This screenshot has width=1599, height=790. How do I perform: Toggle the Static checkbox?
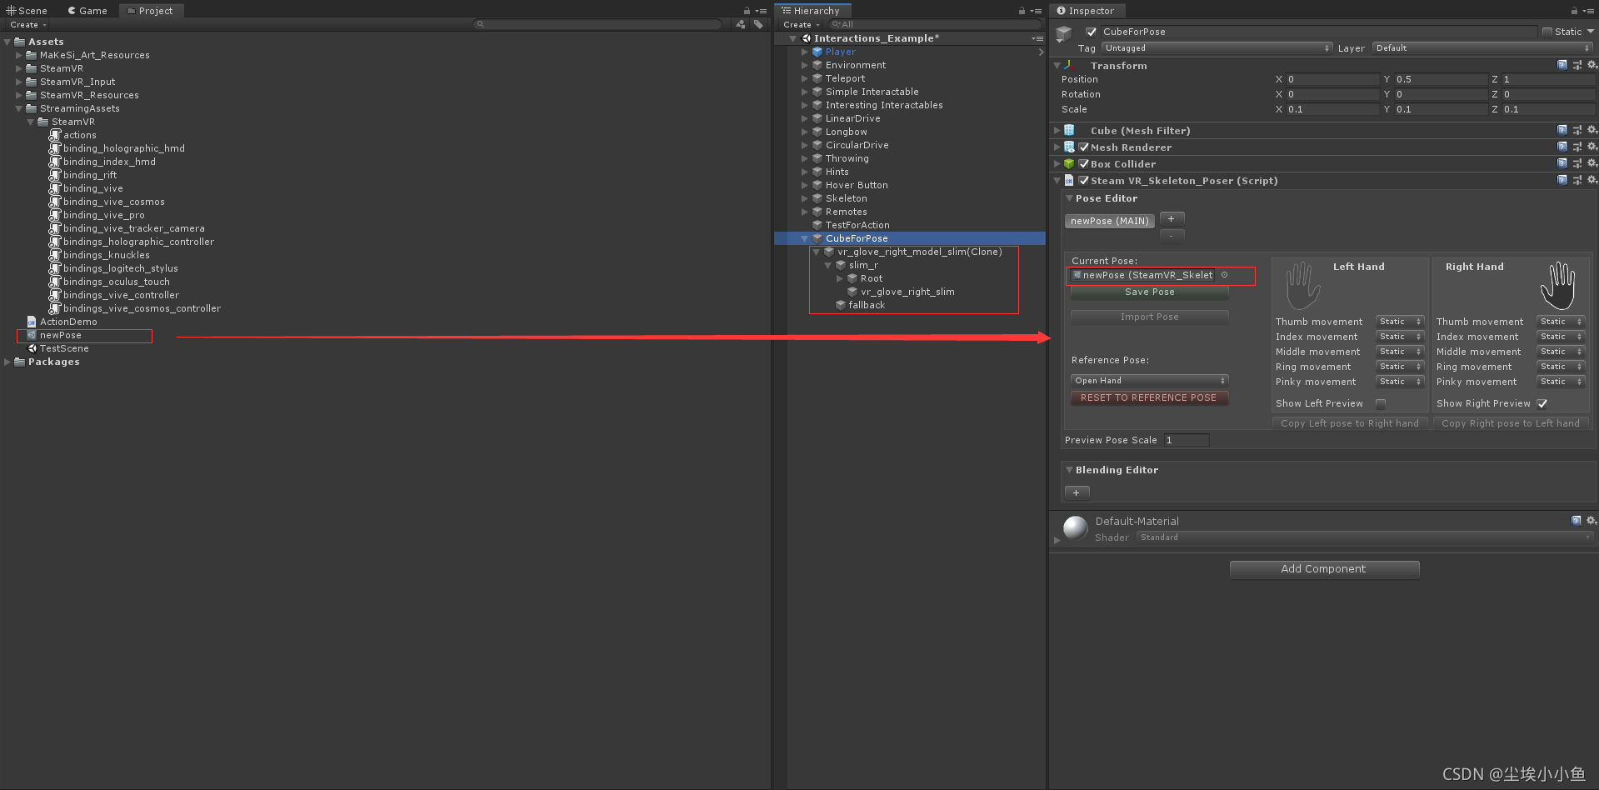click(1547, 32)
